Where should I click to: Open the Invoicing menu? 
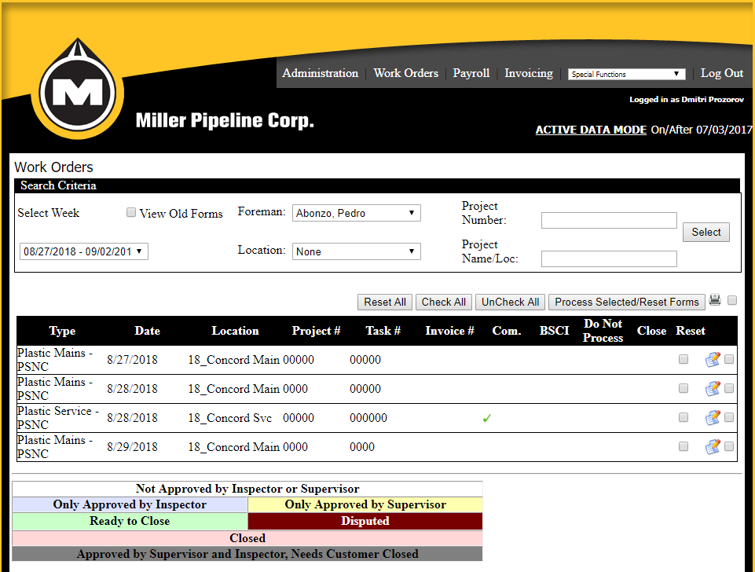[x=529, y=73]
